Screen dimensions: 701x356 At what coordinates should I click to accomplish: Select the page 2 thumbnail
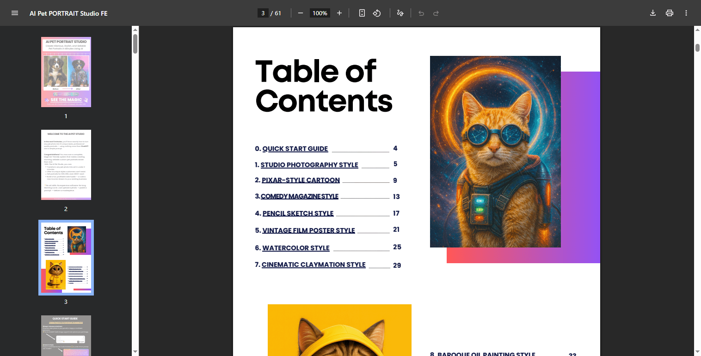66,165
